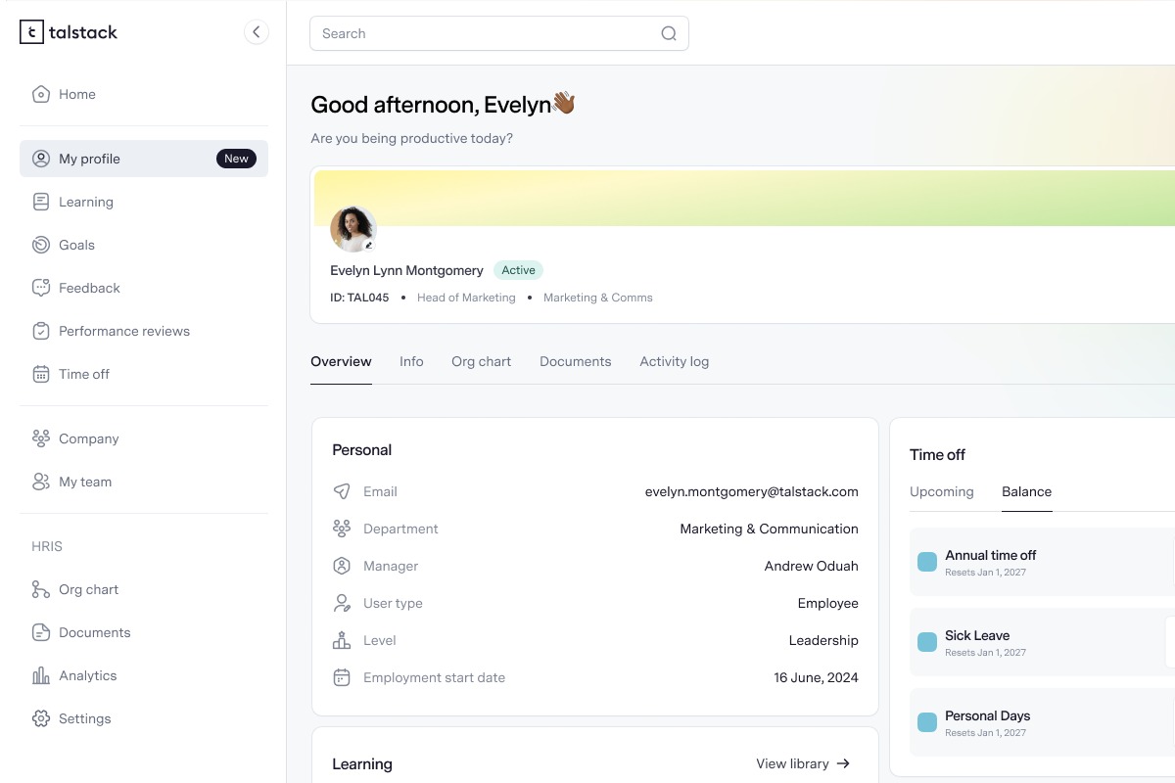Click the Annual time off color swatch
This screenshot has height=783, width=1175.
pyautogui.click(x=926, y=562)
